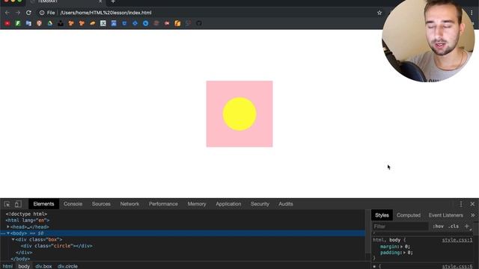The height and width of the screenshot is (269, 479).
Task: Click the yellow circle on the page
Action: [239, 114]
